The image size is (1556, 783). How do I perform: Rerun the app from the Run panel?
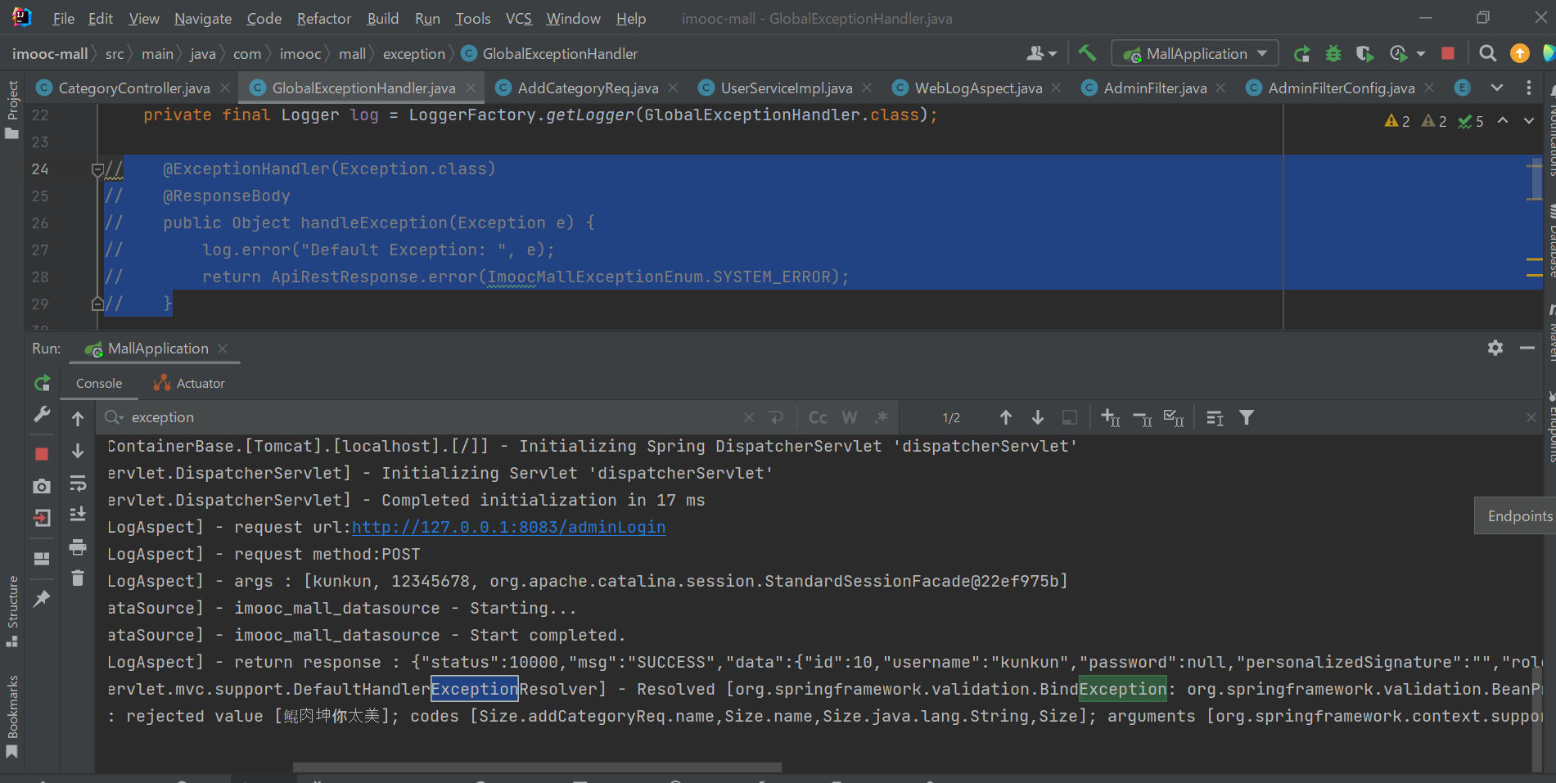[43, 383]
